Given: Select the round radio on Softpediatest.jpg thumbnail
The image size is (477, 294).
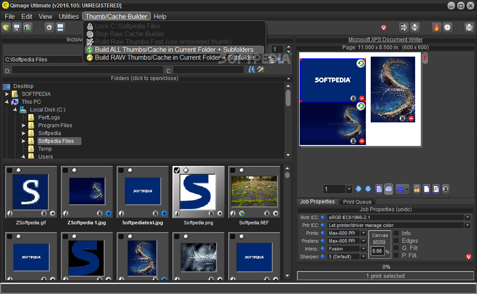Looking at the screenshot, I should tap(130, 170).
